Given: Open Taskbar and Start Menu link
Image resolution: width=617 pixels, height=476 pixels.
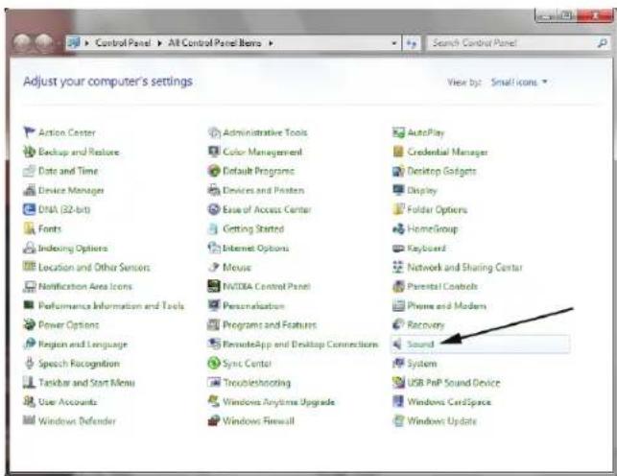Looking at the screenshot, I should tap(86, 382).
